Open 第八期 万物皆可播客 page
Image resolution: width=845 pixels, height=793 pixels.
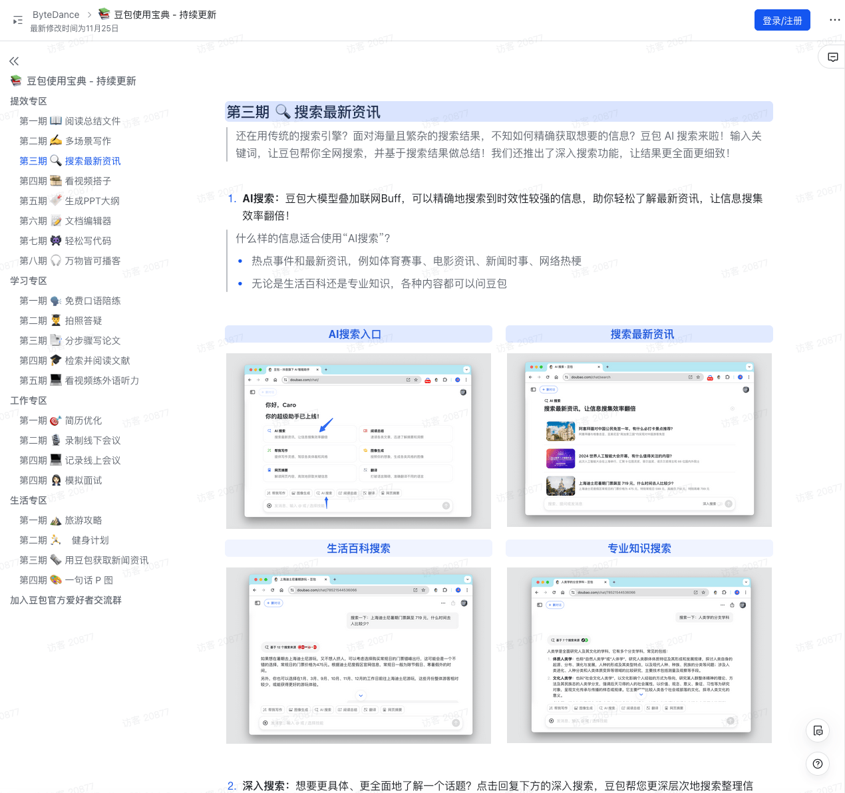pyautogui.click(x=70, y=261)
